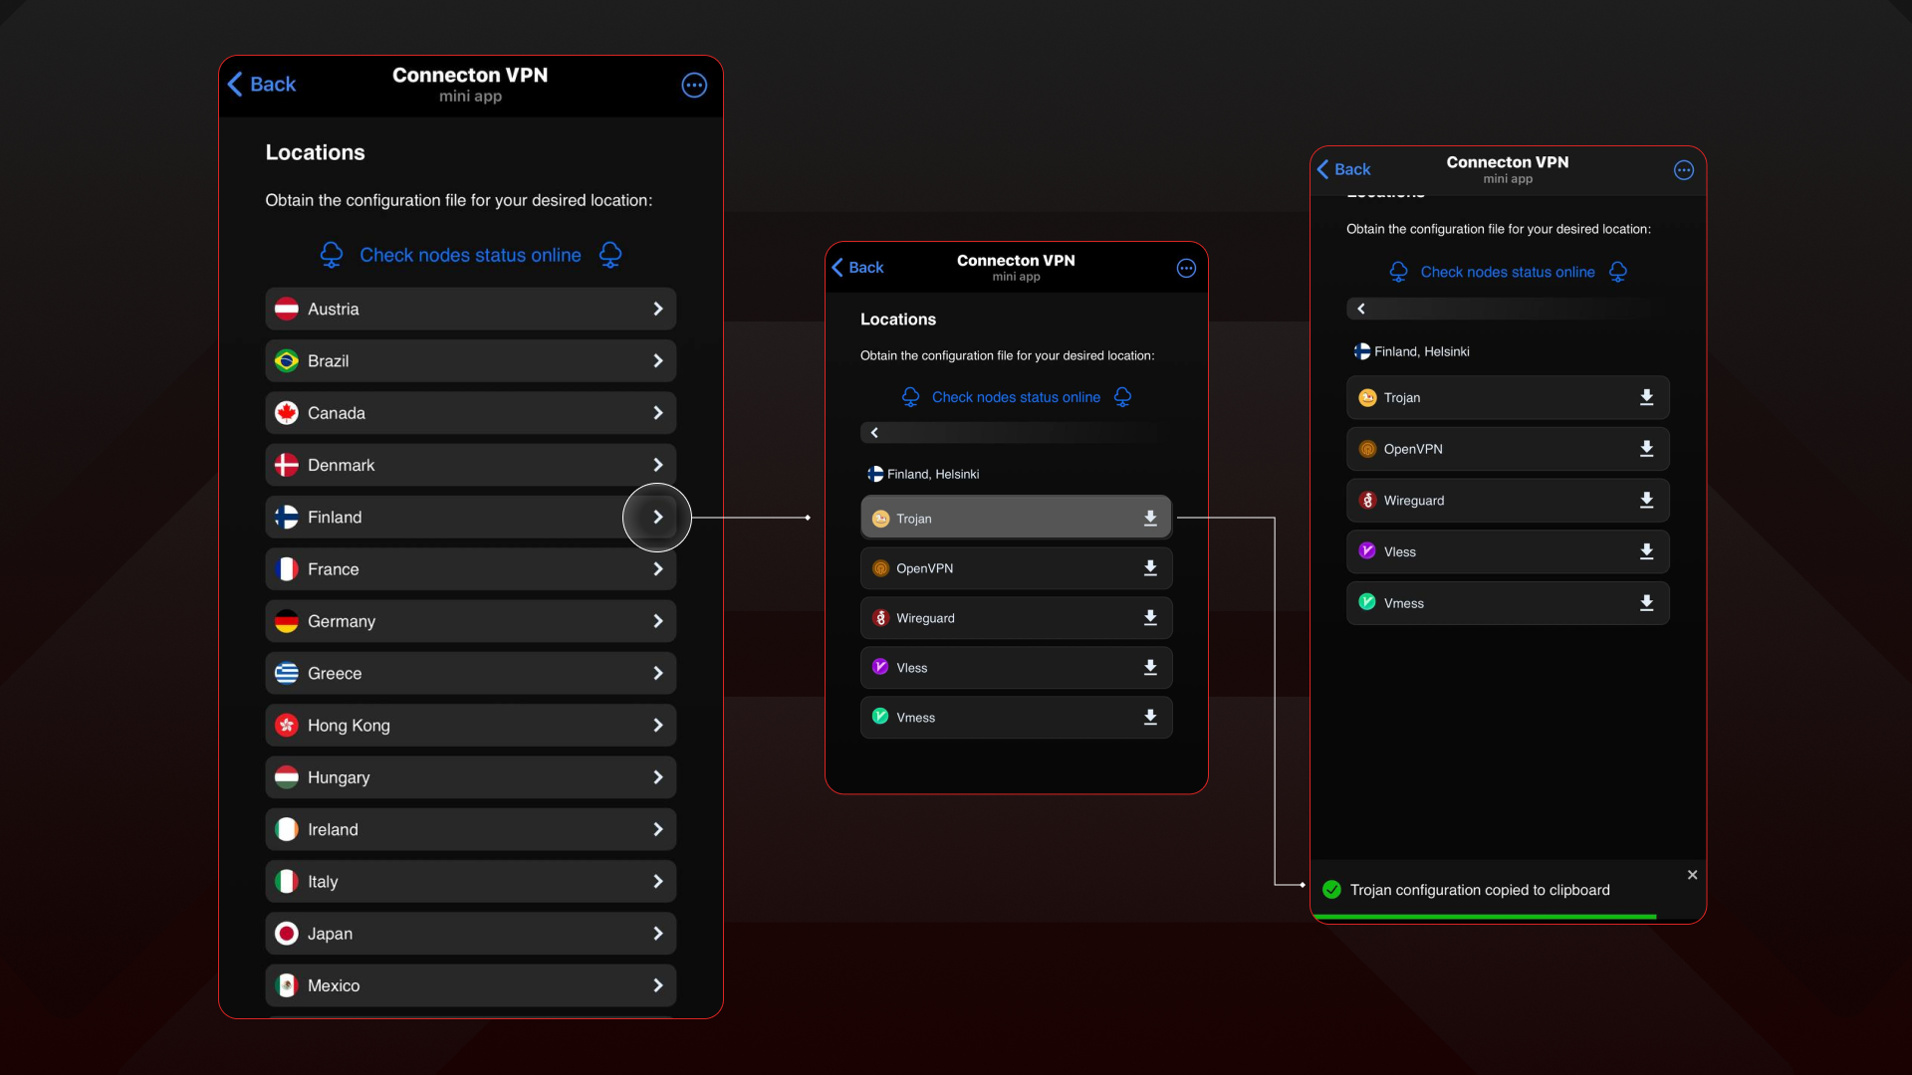Click the green toast progress bar

coord(1484,917)
